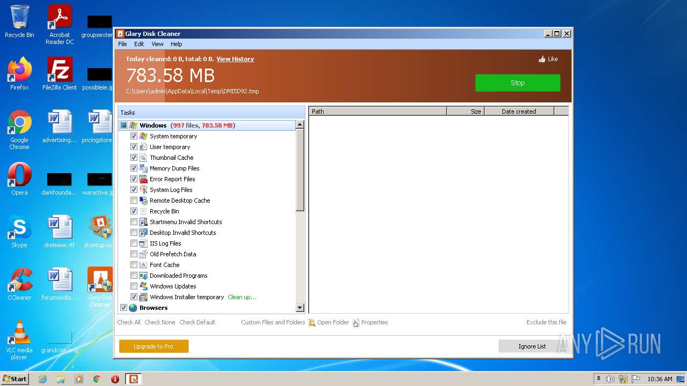Viewport: 687px width, 386px height.
Task: Click the Browsers globe icon
Action: coord(133,308)
